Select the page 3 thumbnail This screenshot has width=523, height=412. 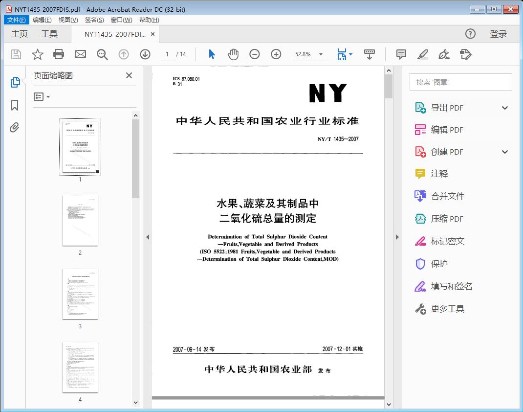[x=80, y=294]
